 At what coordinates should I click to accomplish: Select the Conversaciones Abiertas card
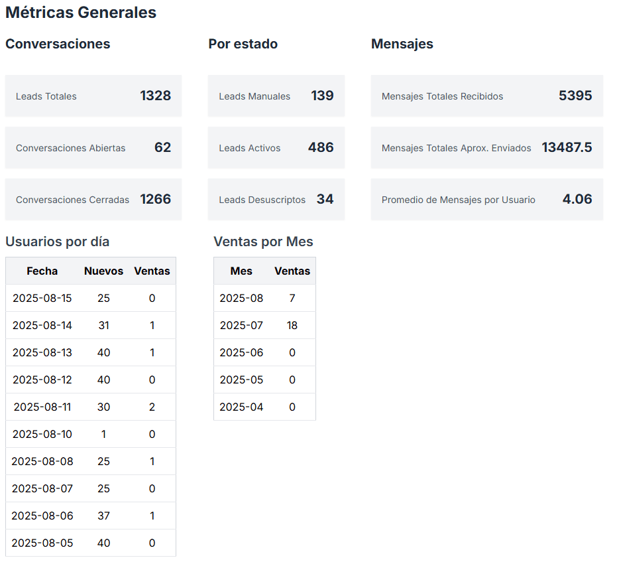coord(93,148)
